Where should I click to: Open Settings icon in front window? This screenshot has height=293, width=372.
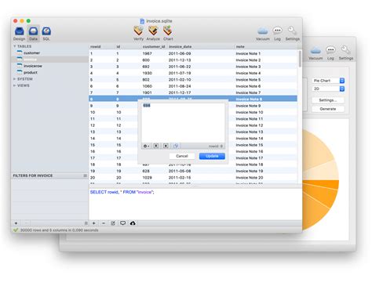click(292, 31)
